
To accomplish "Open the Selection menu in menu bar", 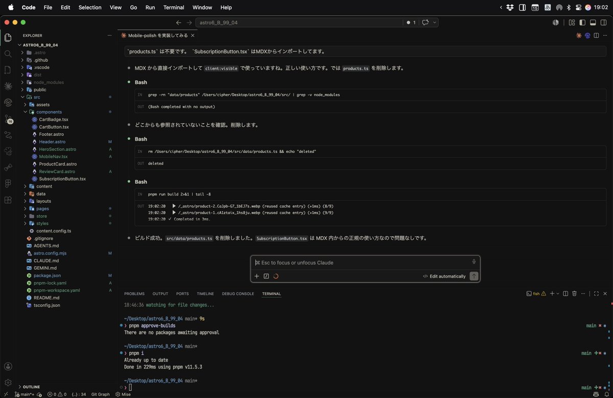I will pyautogui.click(x=90, y=8).
